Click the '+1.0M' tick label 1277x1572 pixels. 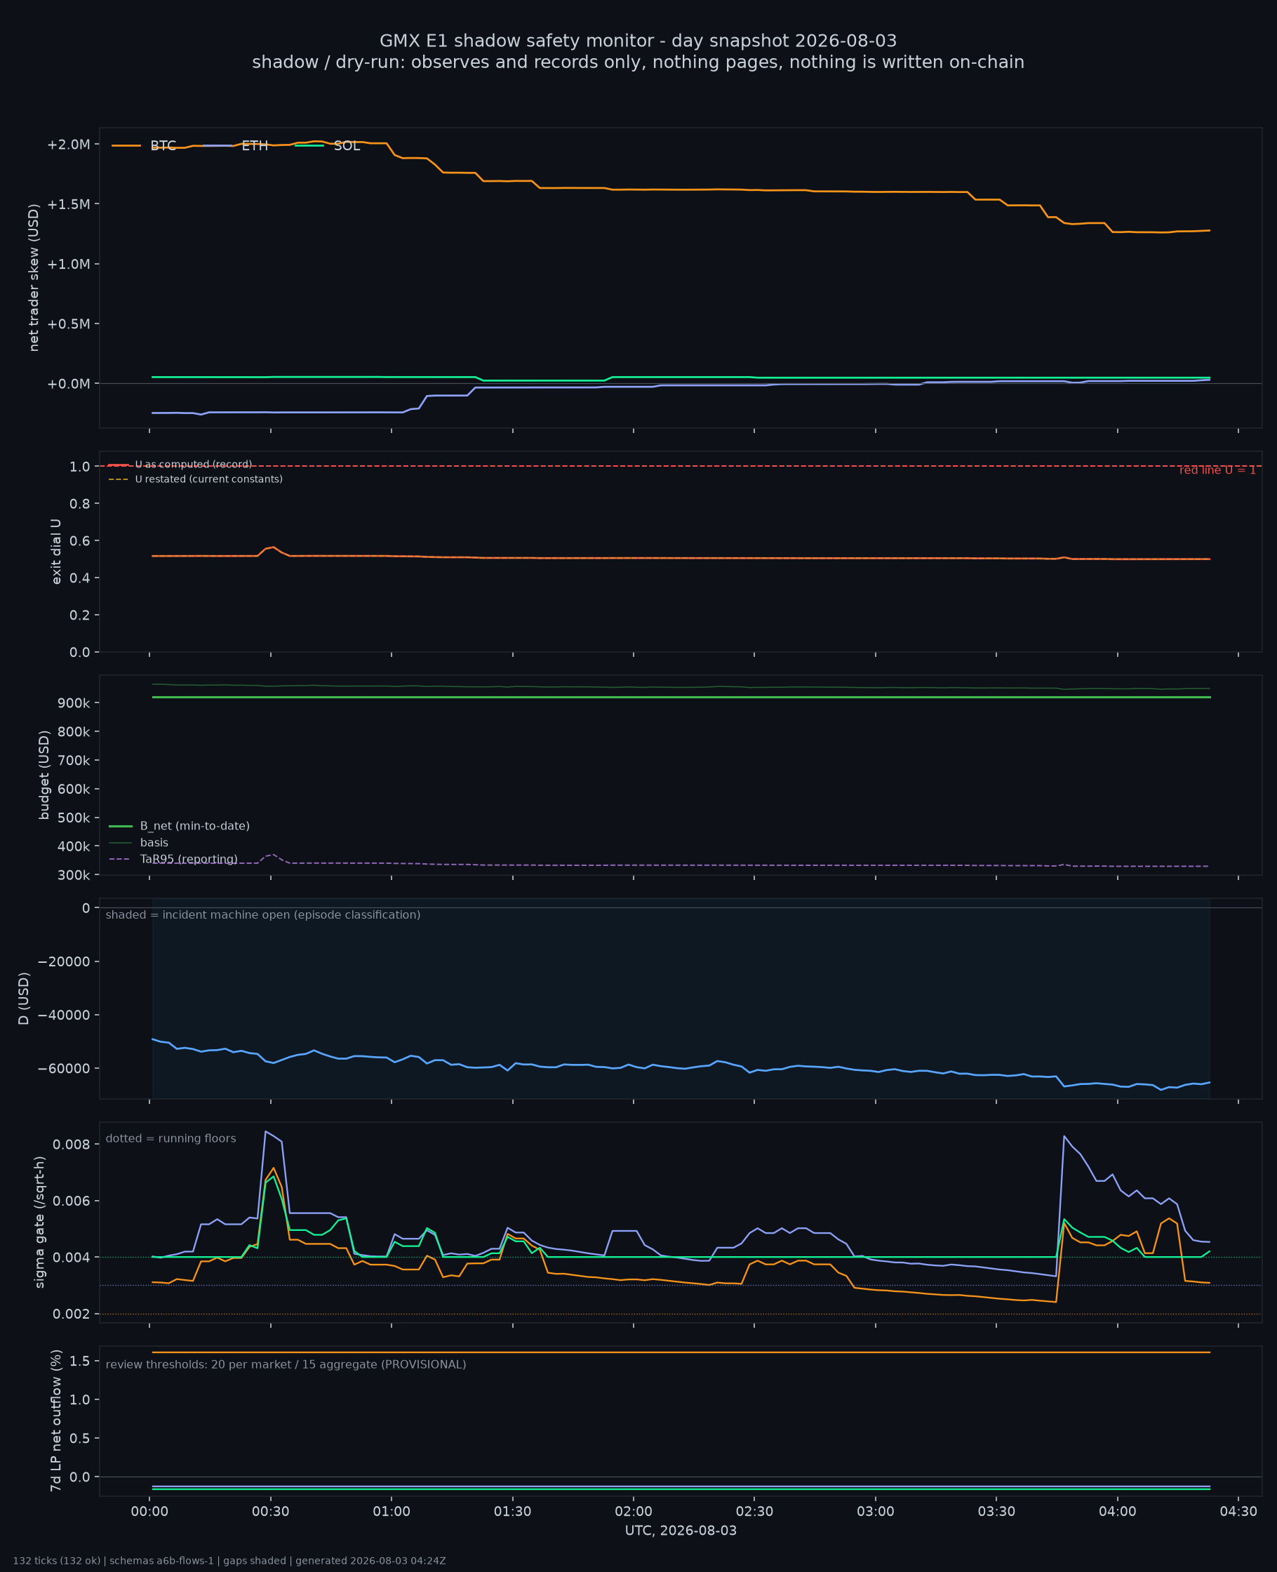tap(69, 264)
